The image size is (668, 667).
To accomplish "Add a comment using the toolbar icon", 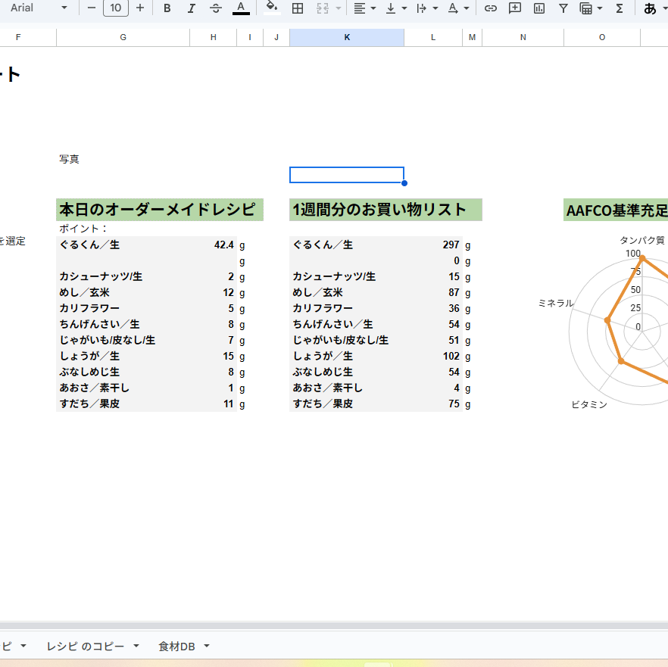I will [x=515, y=8].
